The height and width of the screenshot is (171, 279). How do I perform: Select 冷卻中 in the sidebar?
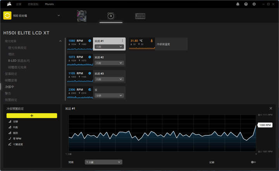click(9, 87)
